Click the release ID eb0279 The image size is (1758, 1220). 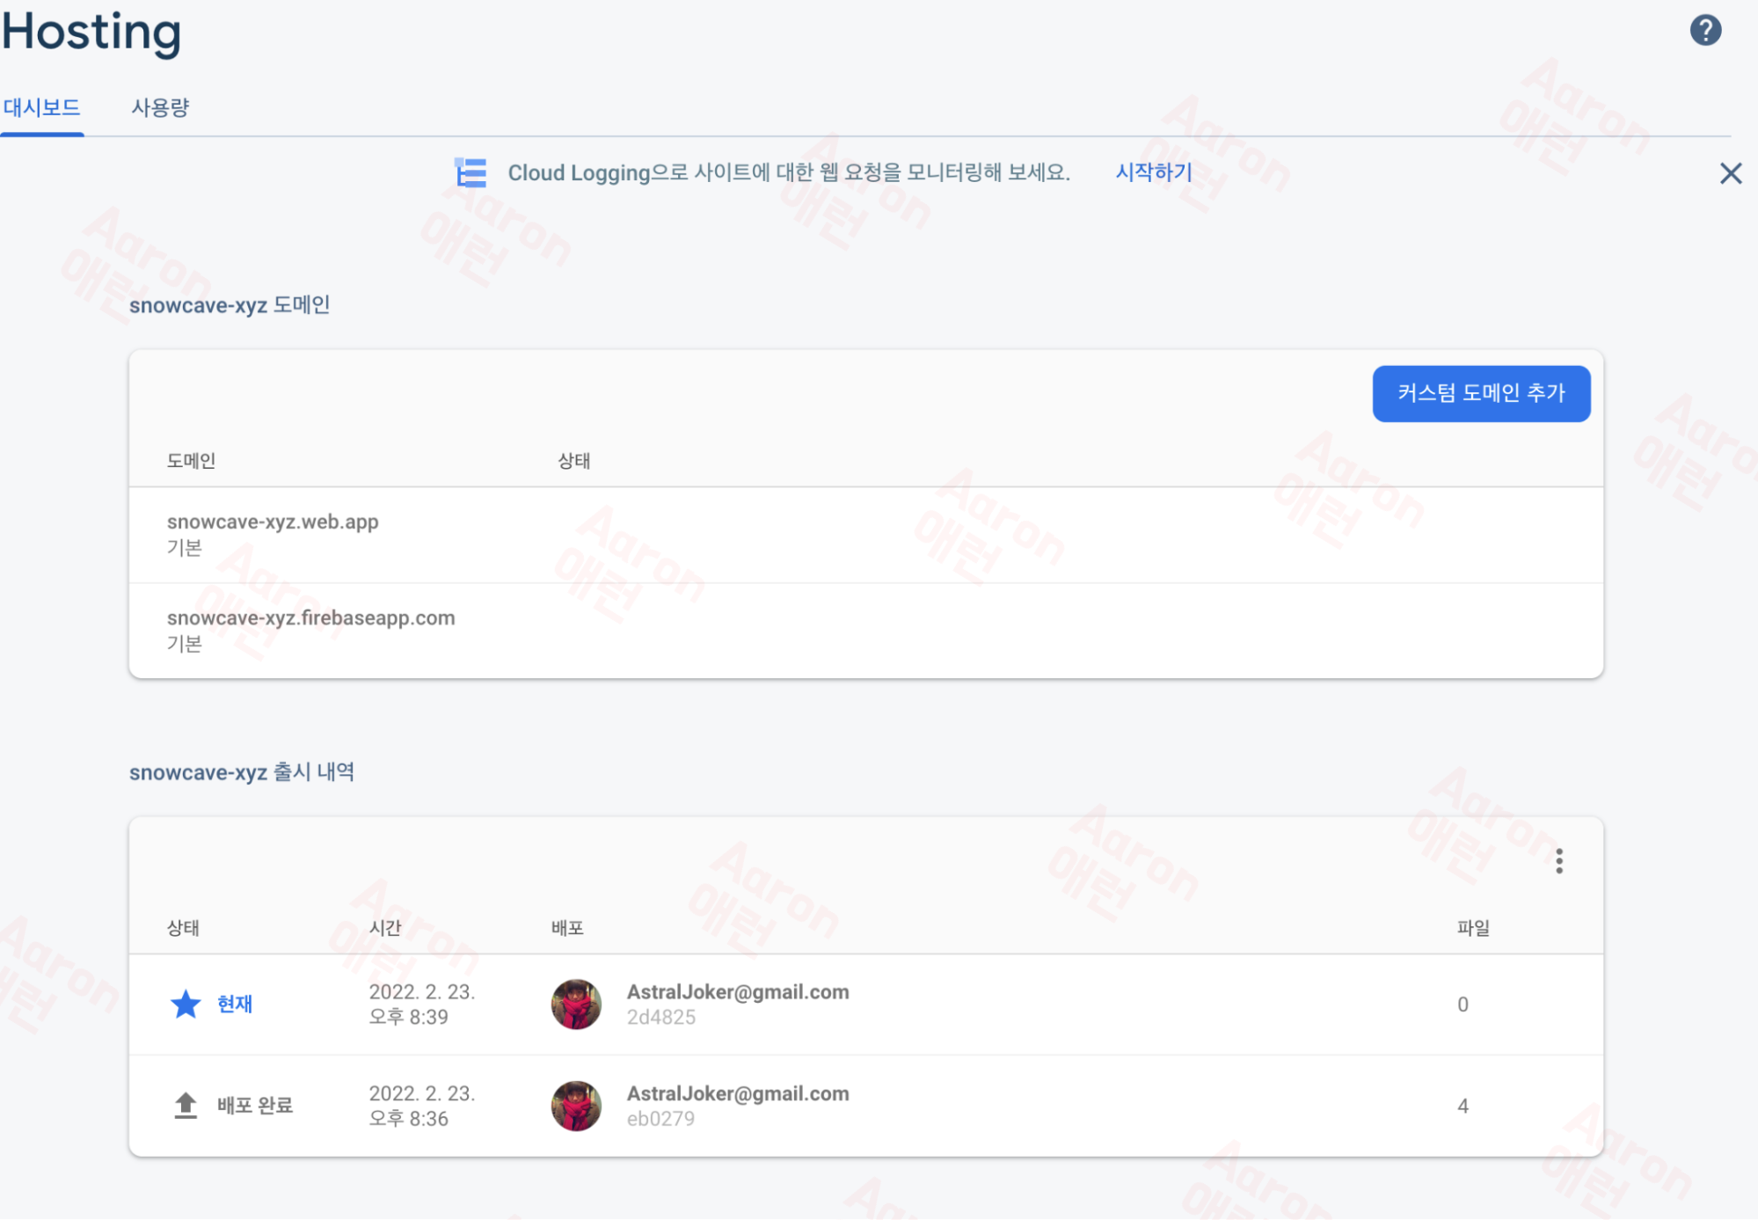(660, 1119)
